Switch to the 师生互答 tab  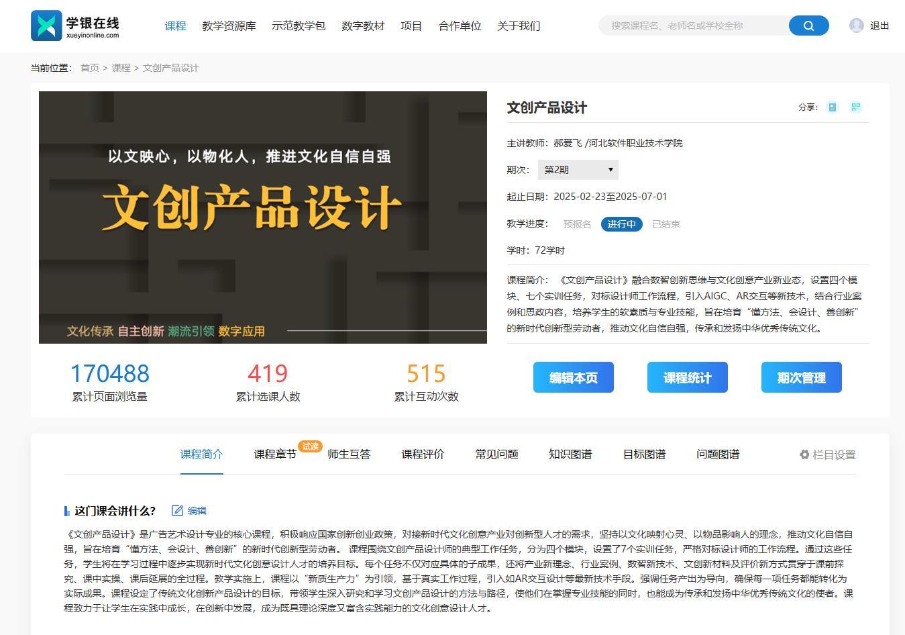click(x=348, y=454)
